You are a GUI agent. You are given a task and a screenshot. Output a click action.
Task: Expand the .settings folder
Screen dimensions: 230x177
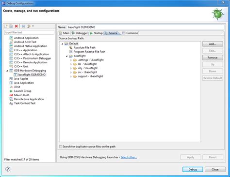[71, 60]
